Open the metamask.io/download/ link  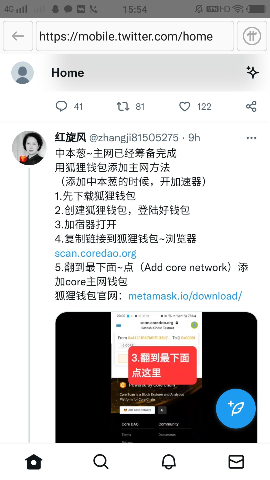[x=185, y=296]
